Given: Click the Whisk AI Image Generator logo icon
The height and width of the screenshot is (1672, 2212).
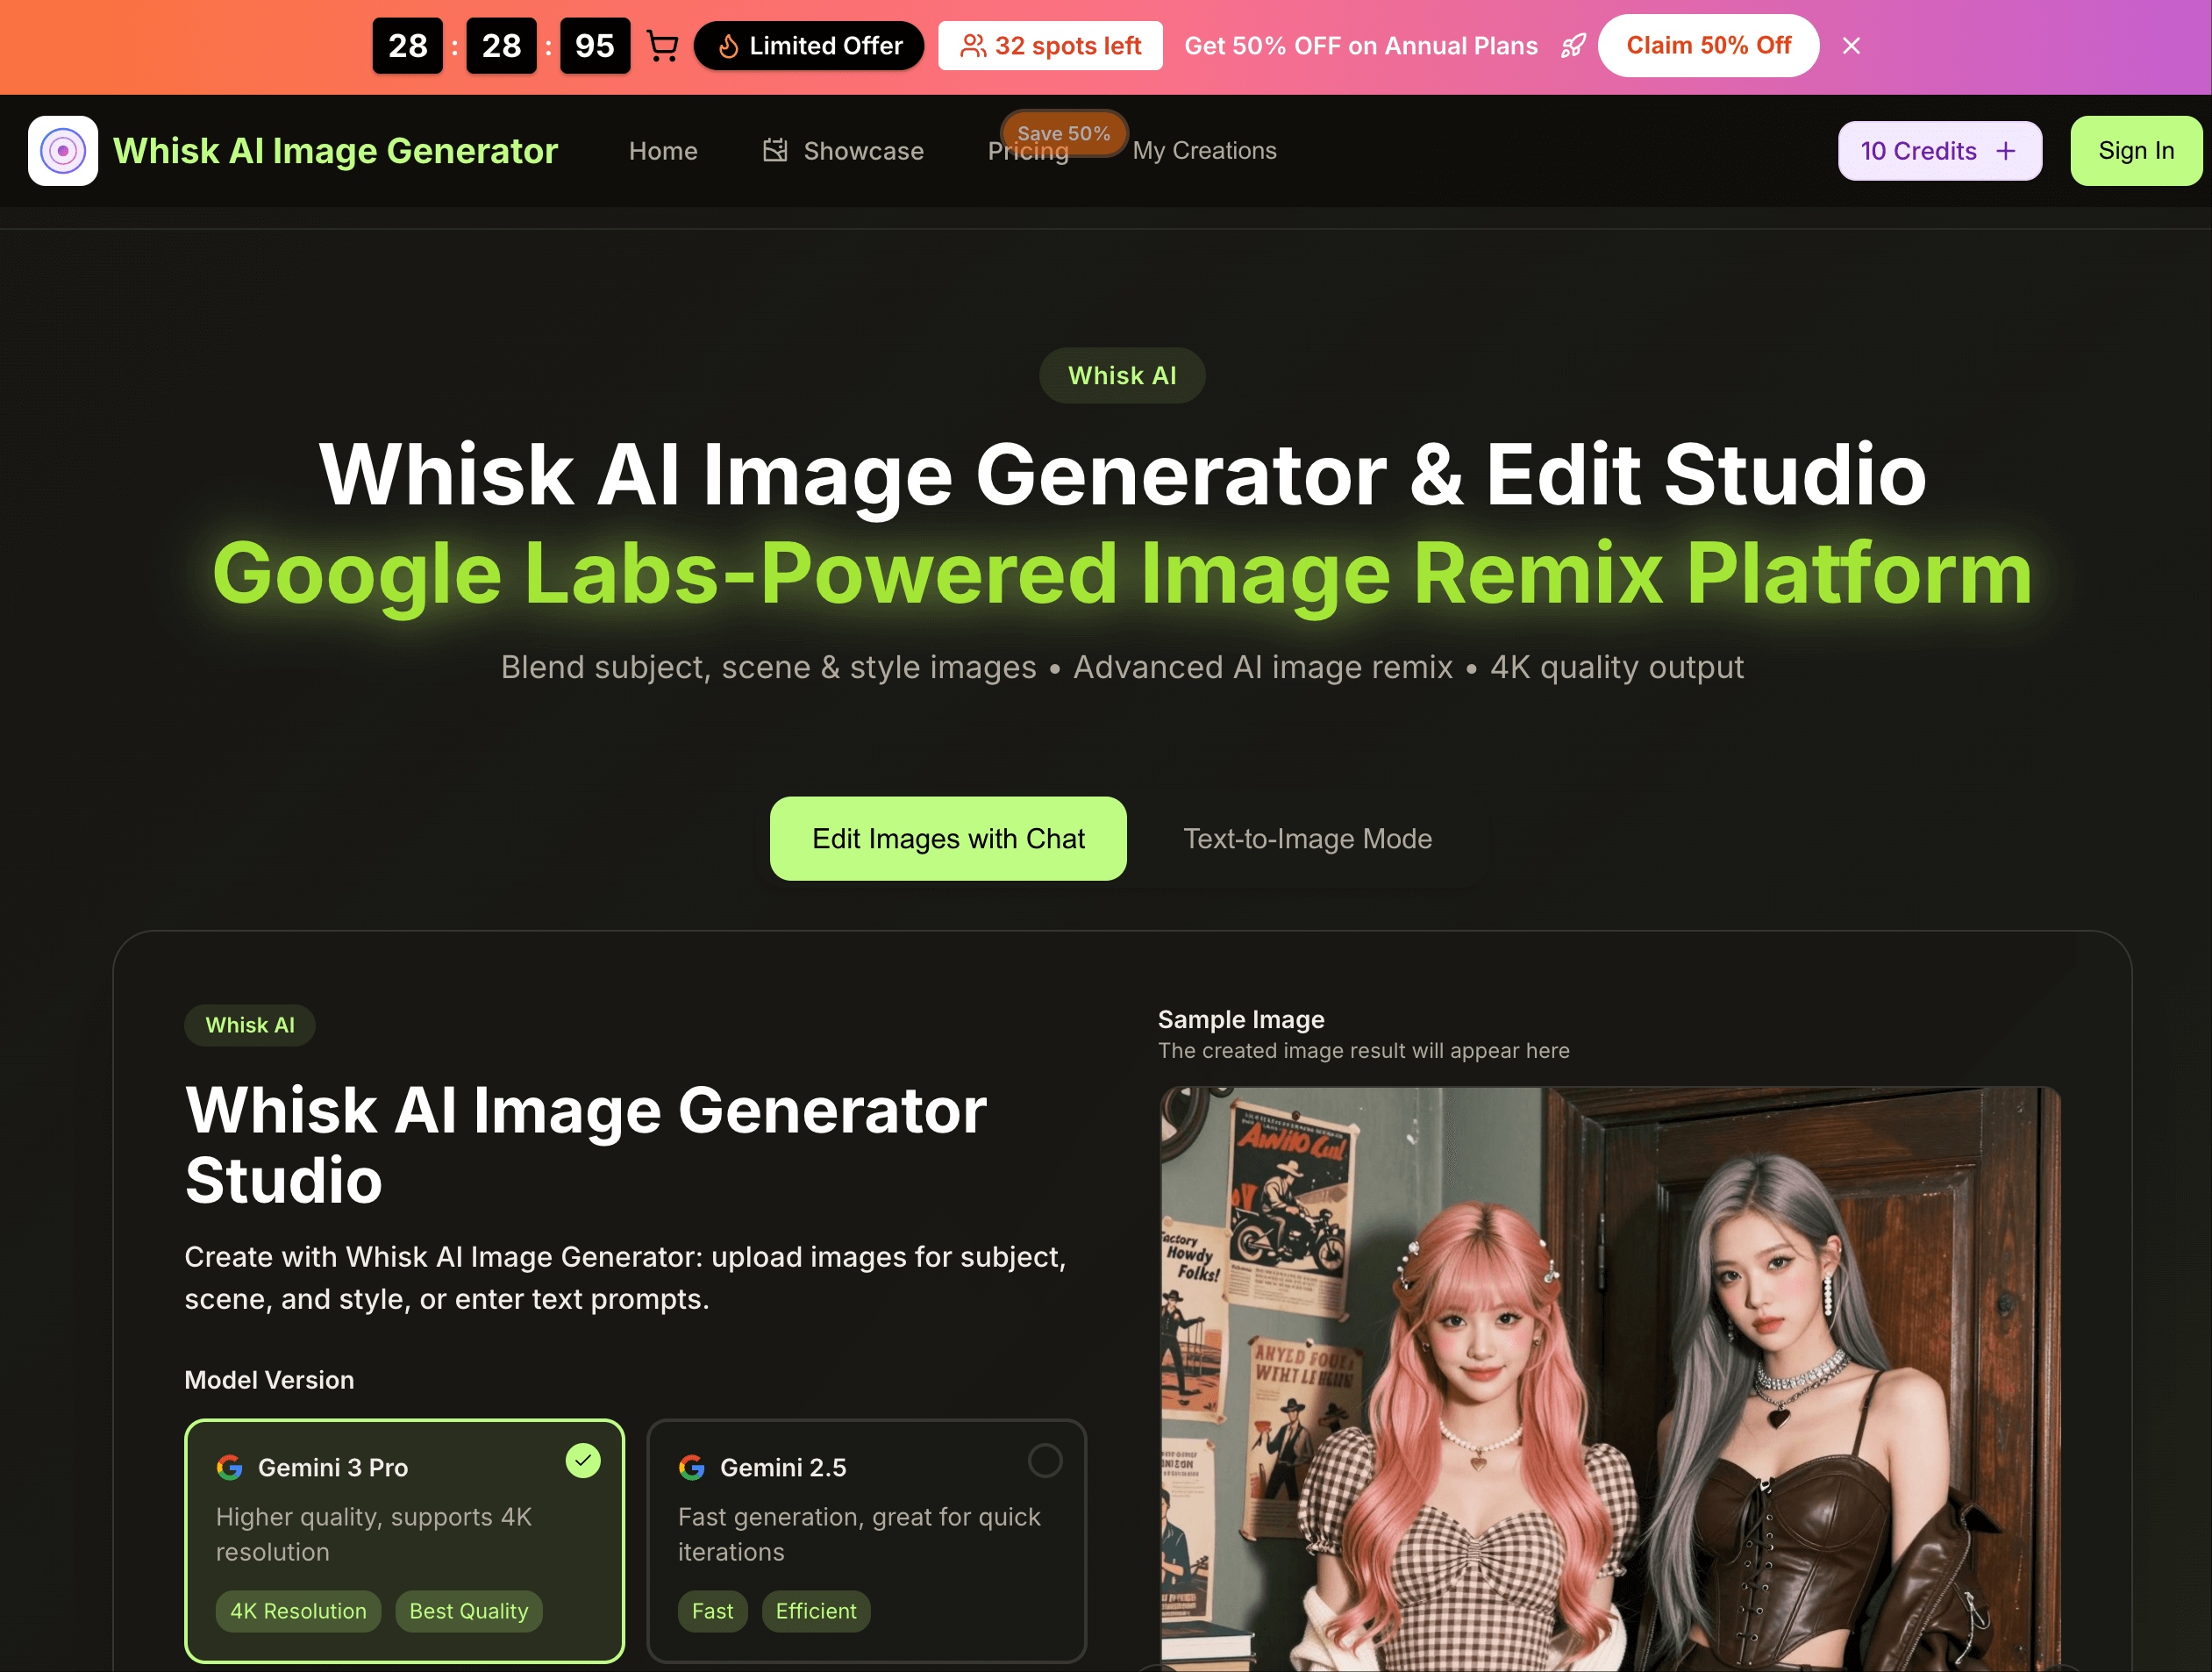Looking at the screenshot, I should 61,150.
